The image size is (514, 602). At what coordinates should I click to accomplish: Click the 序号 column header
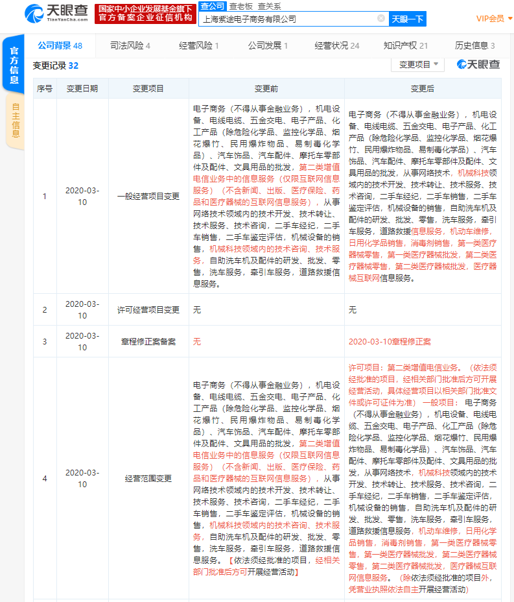[x=45, y=89]
